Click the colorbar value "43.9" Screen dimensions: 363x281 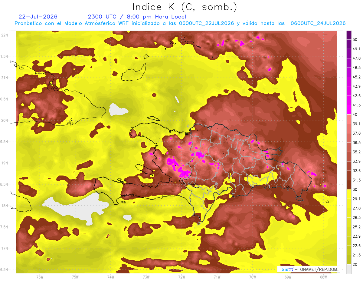pyautogui.click(x=356, y=86)
